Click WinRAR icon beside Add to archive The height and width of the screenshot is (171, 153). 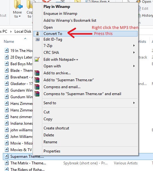(37, 73)
